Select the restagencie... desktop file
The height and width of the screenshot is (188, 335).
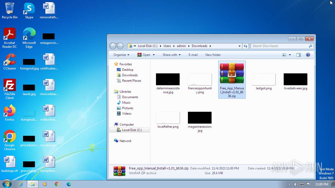49,39
